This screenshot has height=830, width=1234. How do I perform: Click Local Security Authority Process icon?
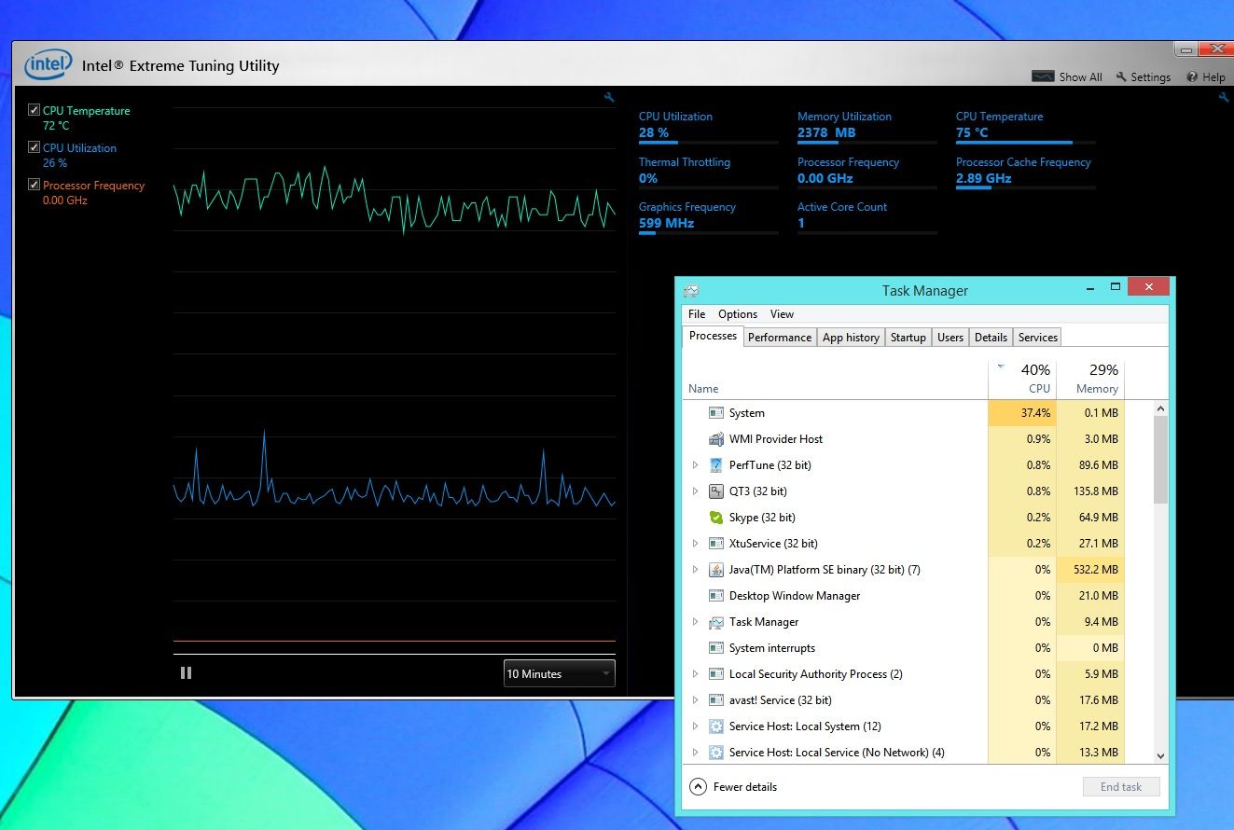716,673
